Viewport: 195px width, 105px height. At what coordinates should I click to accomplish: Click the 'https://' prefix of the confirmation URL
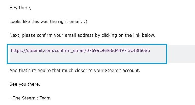click(19, 51)
